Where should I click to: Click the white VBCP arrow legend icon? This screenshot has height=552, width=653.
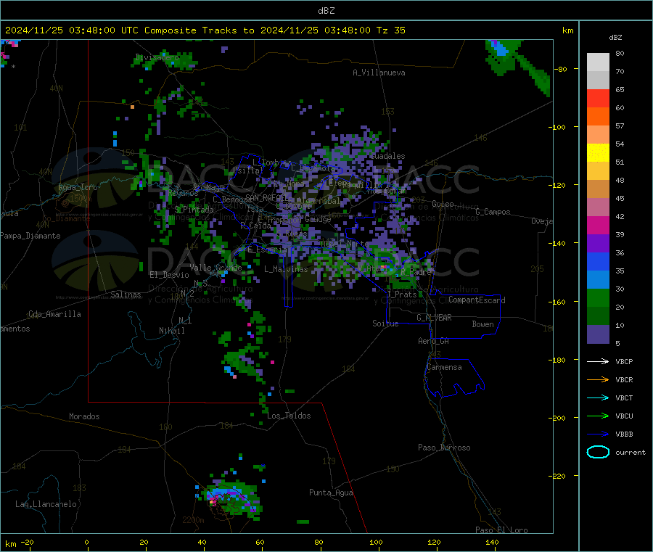coord(598,361)
